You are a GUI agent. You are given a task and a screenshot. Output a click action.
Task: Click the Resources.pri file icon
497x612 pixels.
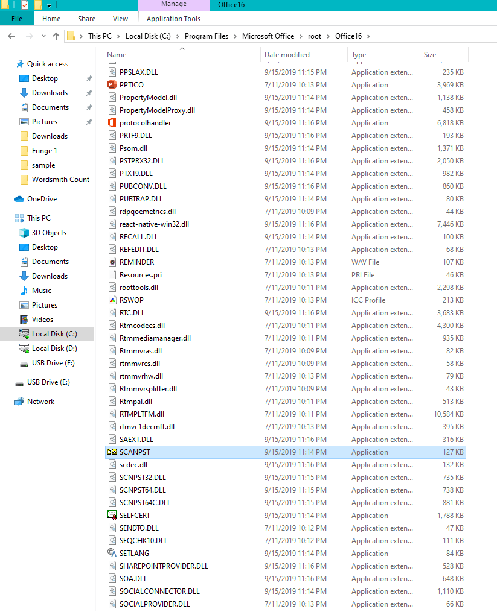[x=112, y=275]
